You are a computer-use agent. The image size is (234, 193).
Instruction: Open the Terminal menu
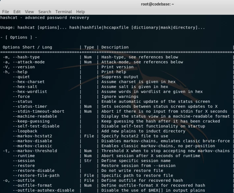pyautogui.click(x=64, y=12)
